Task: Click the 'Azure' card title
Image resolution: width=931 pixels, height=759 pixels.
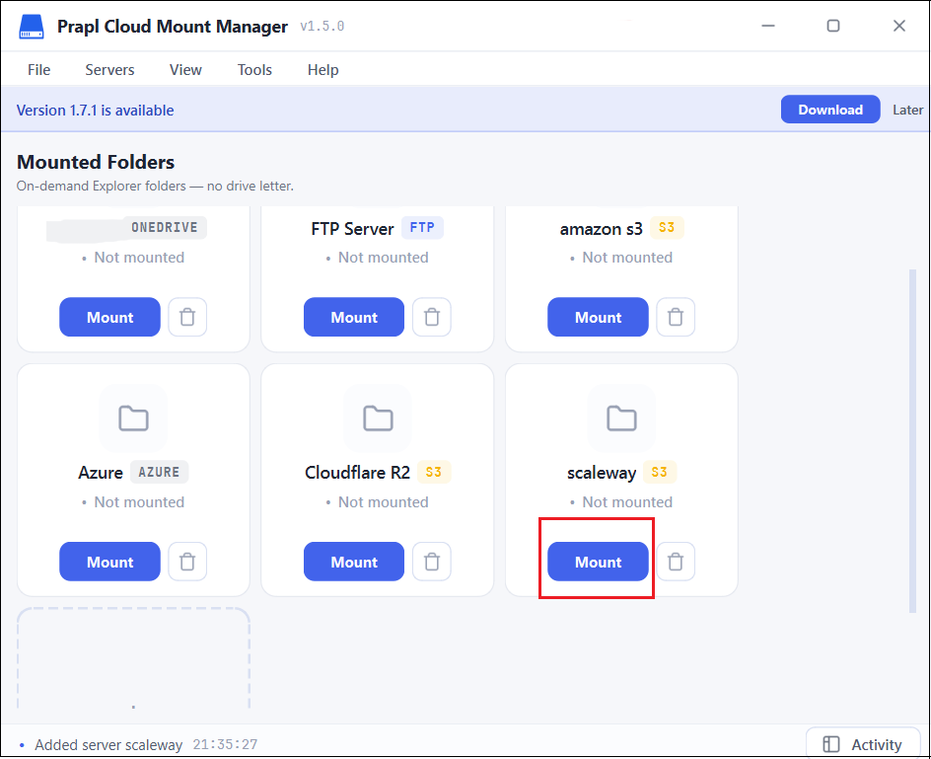Action: pyautogui.click(x=101, y=473)
